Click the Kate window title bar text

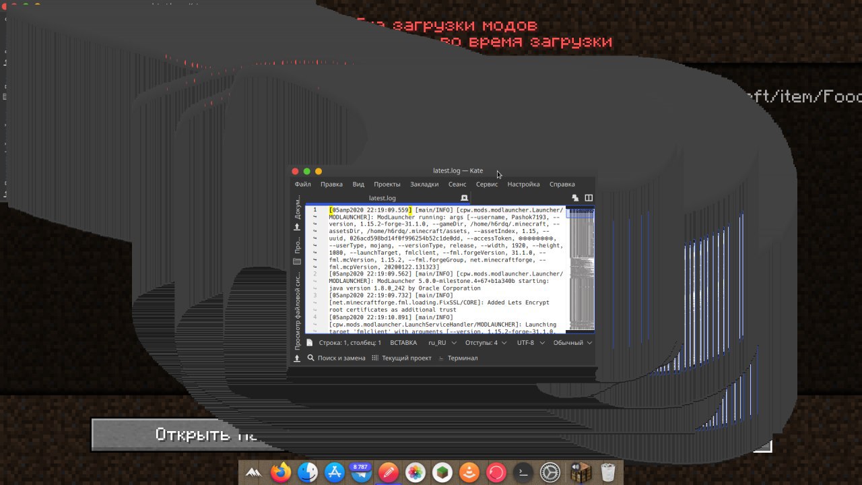click(458, 171)
